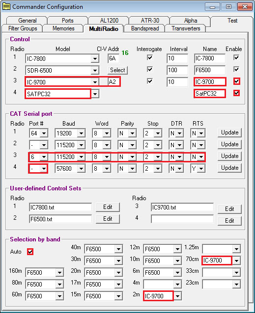Toggle Enable checkbox for Radio 4 SatPC32
The width and height of the screenshot is (255, 313).
[x=237, y=93]
